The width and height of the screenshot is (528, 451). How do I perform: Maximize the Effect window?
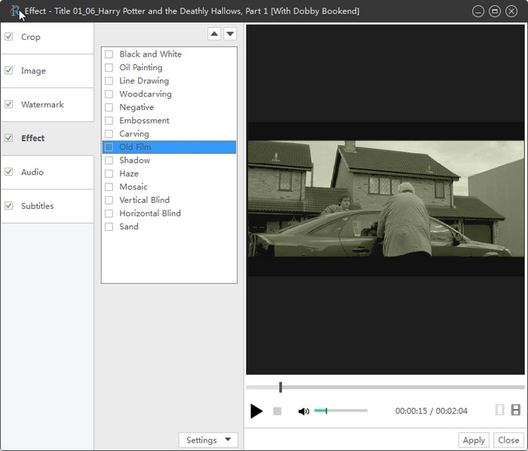495,11
